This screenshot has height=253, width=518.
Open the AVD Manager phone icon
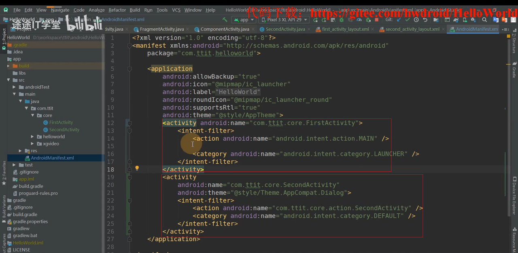465,19
